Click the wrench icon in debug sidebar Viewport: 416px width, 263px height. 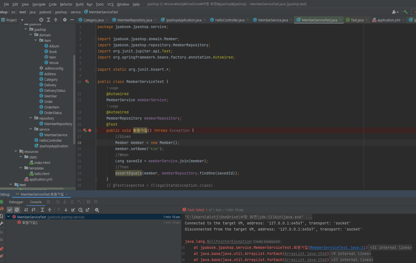tap(2, 223)
